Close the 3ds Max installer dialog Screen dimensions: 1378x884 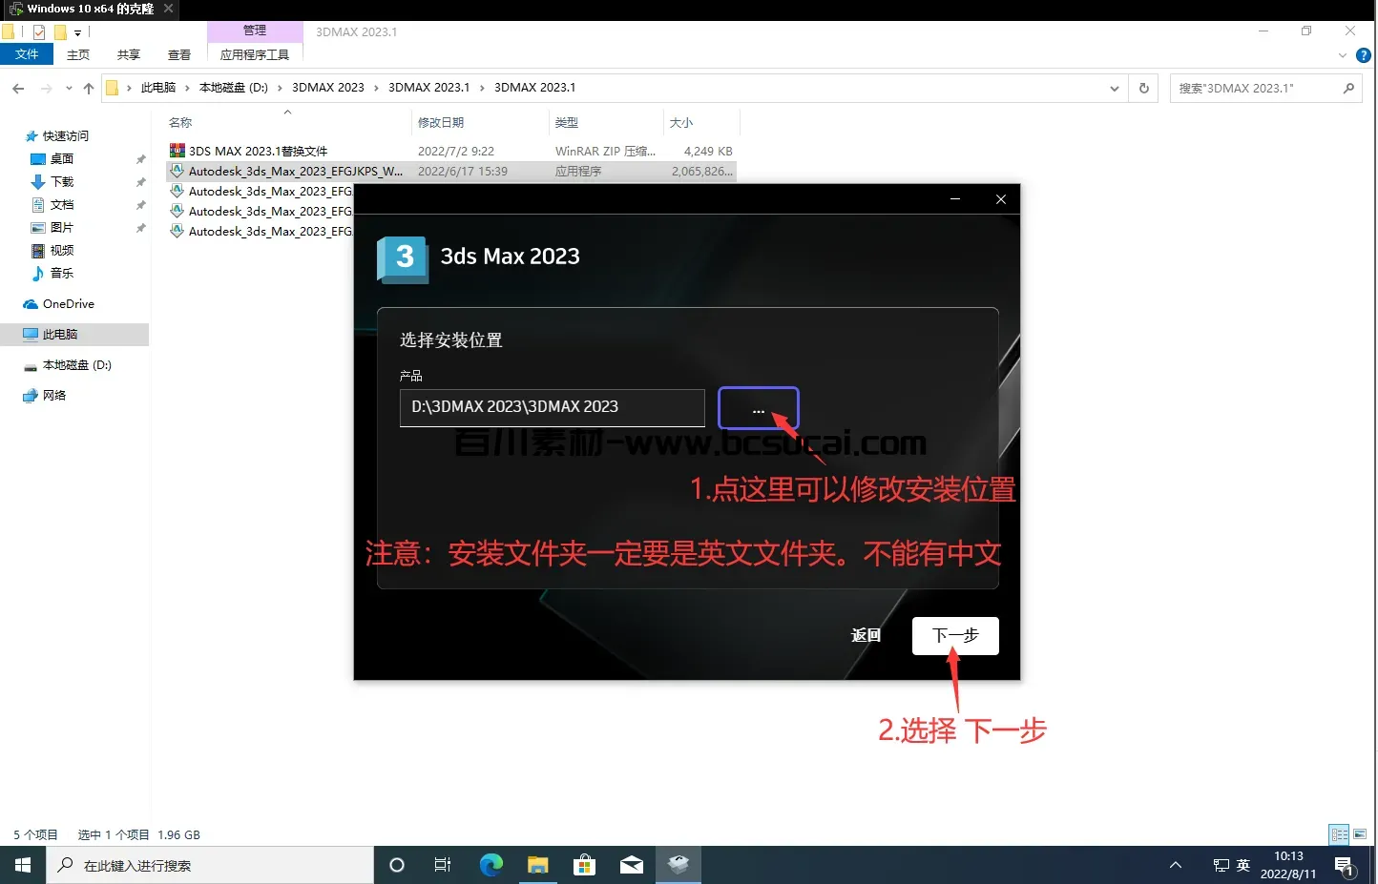tap(1001, 199)
